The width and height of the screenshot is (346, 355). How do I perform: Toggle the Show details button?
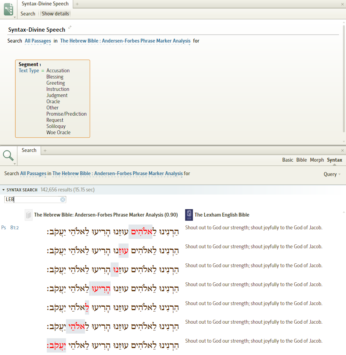55,14
